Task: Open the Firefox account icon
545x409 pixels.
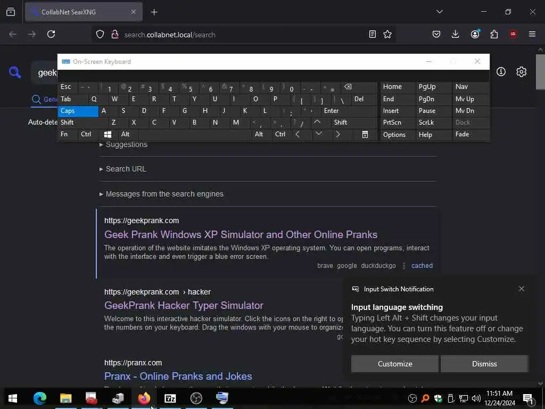Action: pyautogui.click(x=475, y=34)
